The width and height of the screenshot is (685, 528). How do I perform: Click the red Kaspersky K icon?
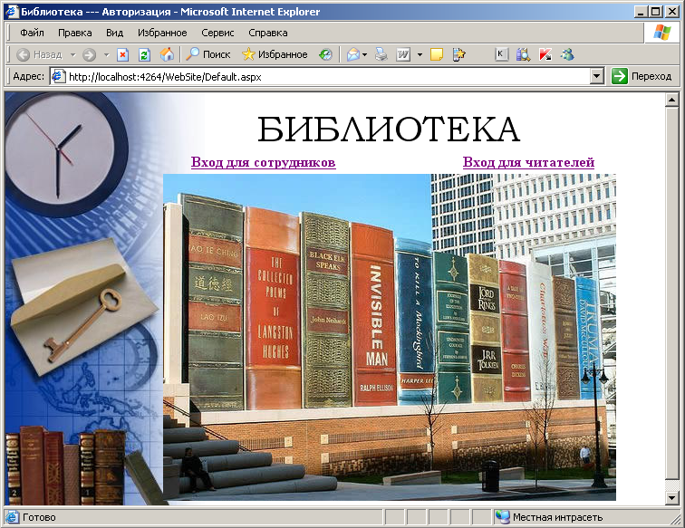(545, 54)
